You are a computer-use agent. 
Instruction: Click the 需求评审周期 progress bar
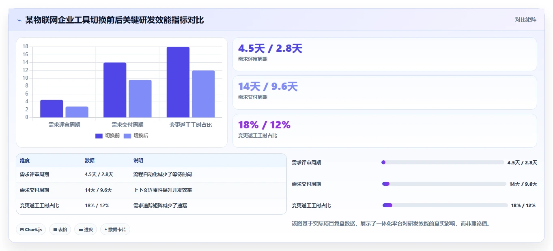[443, 162]
